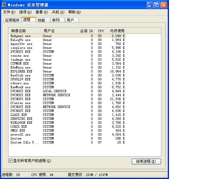Select the RavStub.exe process
The width and height of the screenshot is (218, 179).
68,75
